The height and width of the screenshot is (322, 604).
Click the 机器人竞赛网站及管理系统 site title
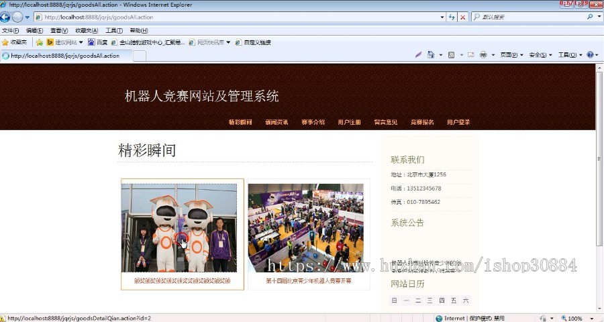pyautogui.click(x=201, y=96)
